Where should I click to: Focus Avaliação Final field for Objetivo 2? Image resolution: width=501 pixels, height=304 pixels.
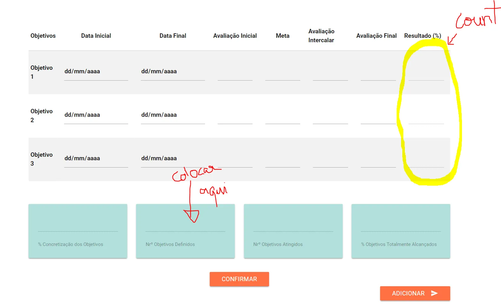(378, 115)
